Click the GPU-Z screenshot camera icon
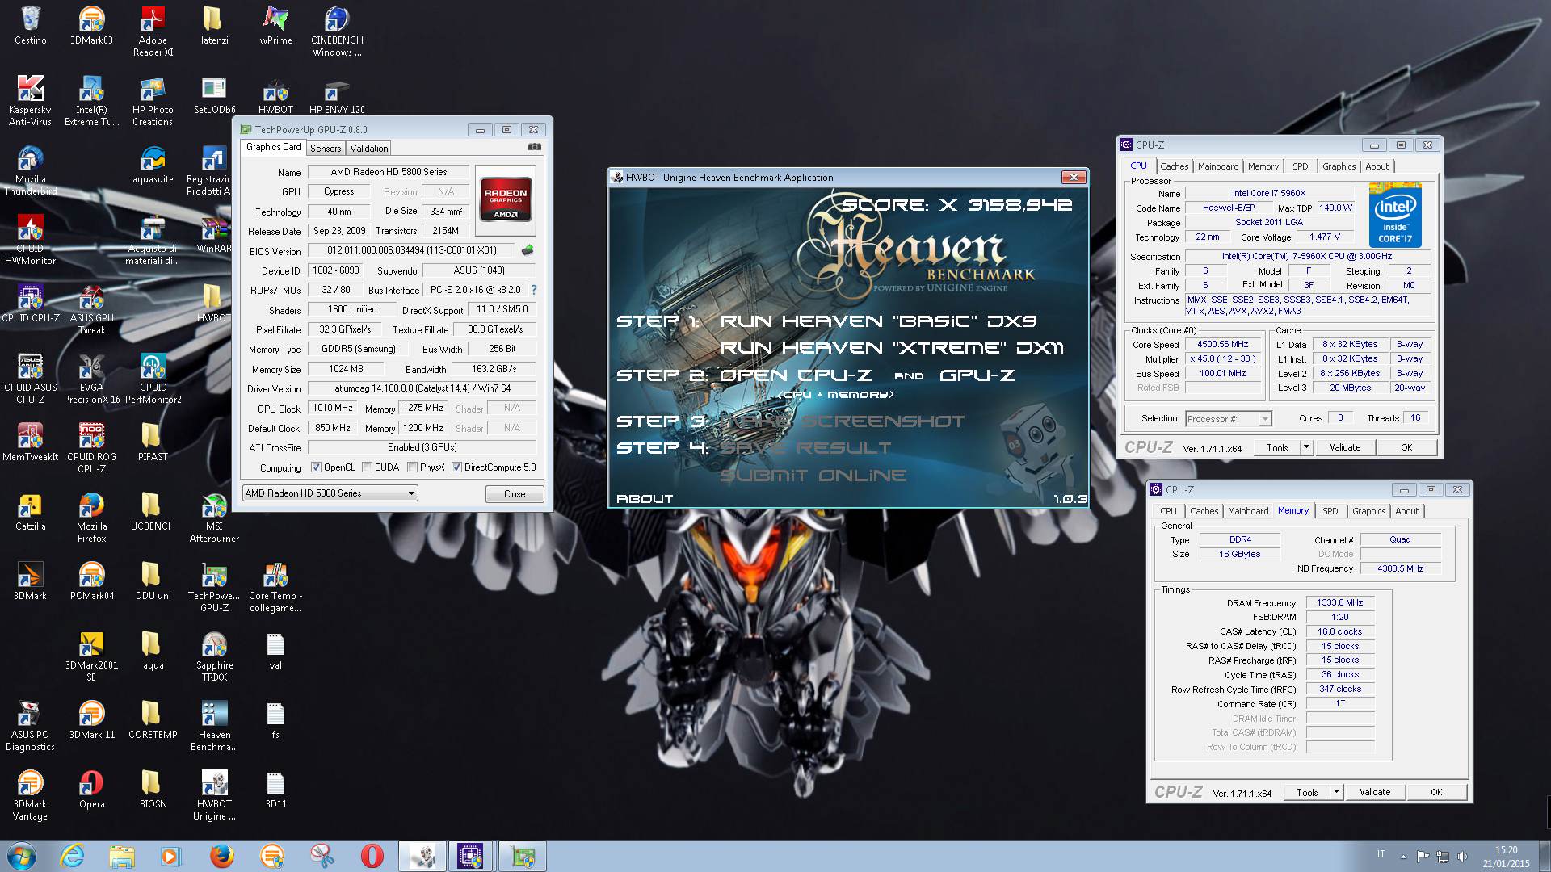Screen dimensions: 1551x872 [x=534, y=147]
